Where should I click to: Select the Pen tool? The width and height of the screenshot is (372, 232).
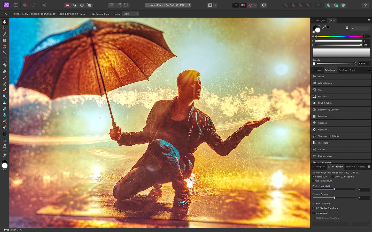(x=4, y=127)
